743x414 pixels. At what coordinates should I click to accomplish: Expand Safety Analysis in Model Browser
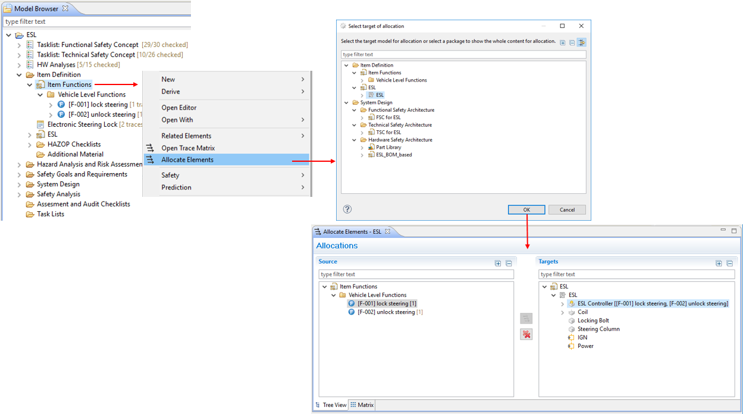click(19, 195)
